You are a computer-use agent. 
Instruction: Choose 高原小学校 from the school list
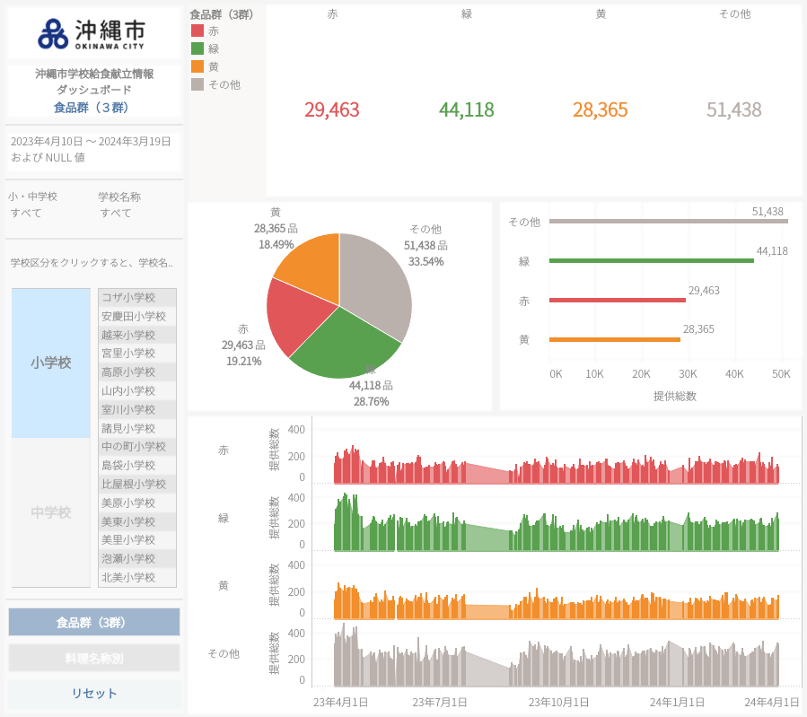click(137, 372)
